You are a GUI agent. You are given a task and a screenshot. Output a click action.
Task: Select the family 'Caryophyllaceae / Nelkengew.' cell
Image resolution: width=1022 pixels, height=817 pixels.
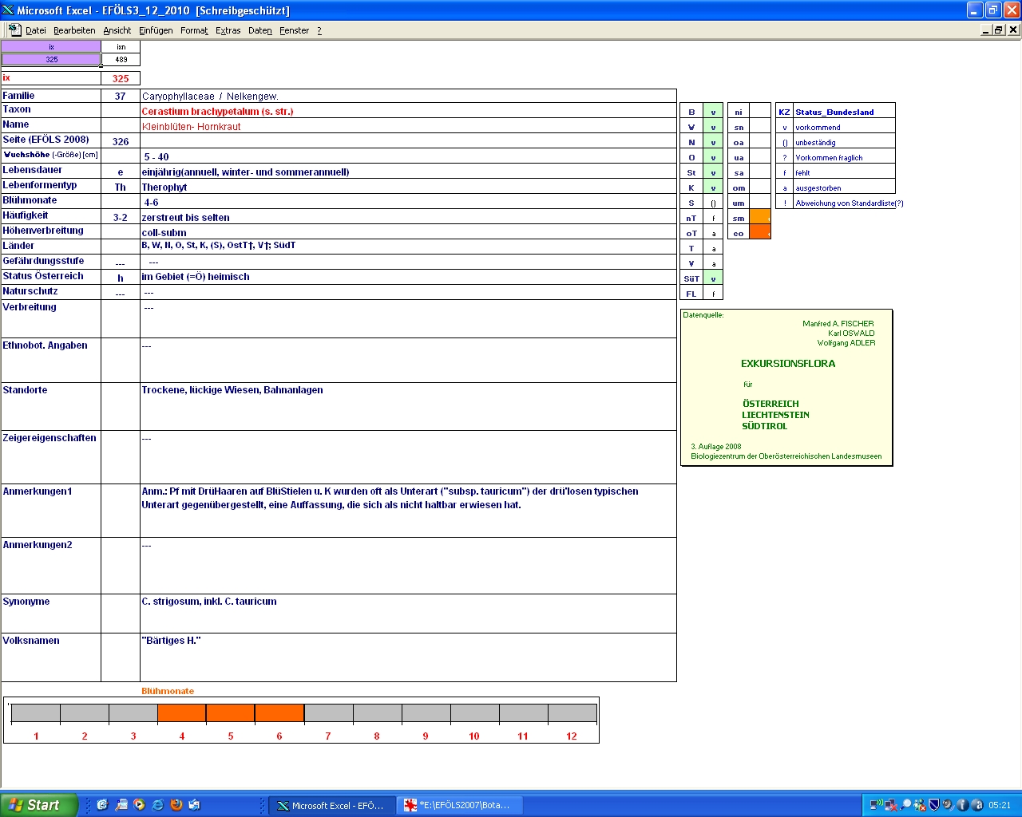point(408,96)
